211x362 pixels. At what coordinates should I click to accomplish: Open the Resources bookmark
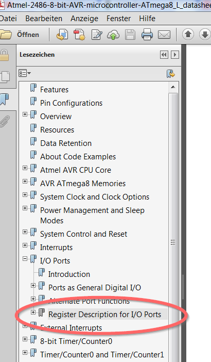point(57,130)
